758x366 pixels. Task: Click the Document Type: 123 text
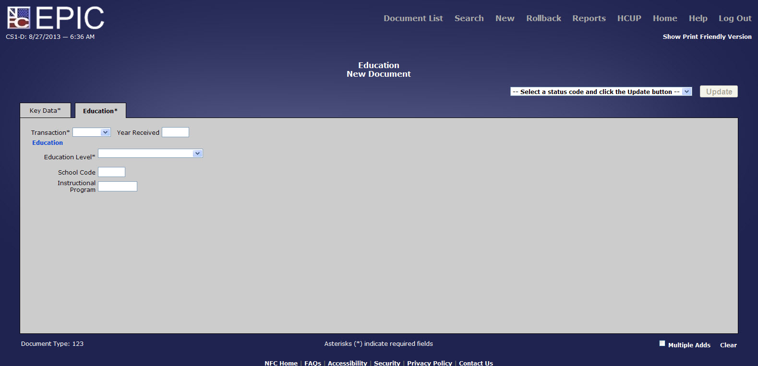pos(52,344)
